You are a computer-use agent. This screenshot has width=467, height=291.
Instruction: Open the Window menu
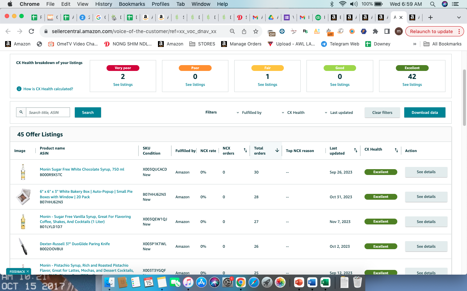point(201,4)
